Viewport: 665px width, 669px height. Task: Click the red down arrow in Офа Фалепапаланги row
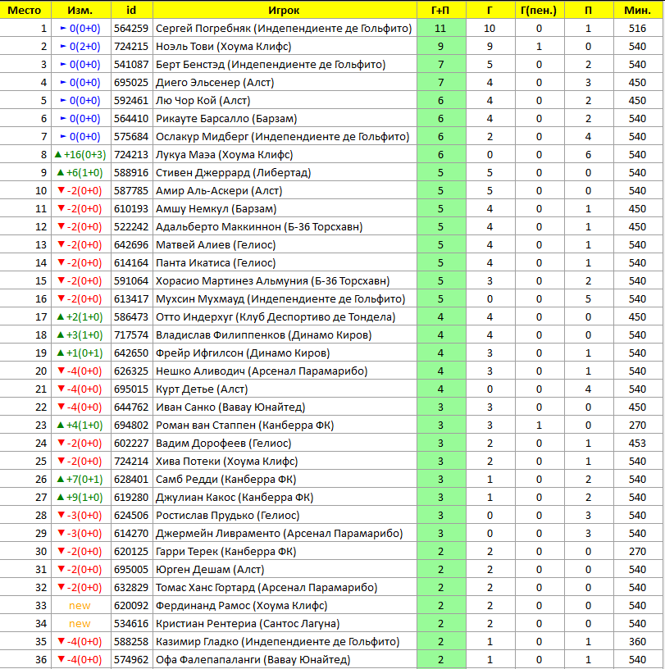[x=61, y=659]
